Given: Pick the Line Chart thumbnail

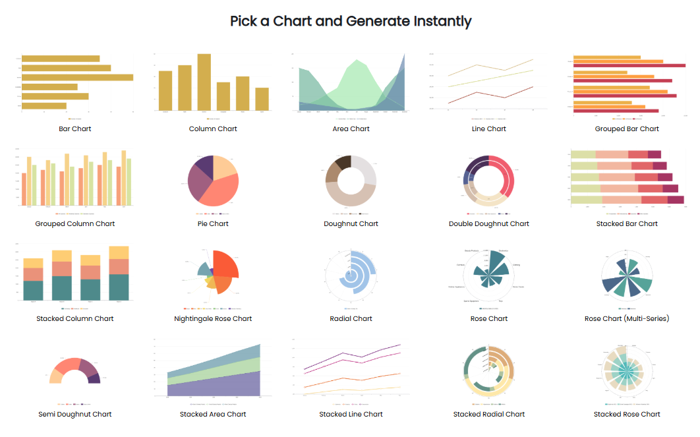Looking at the screenshot, I should 489,82.
